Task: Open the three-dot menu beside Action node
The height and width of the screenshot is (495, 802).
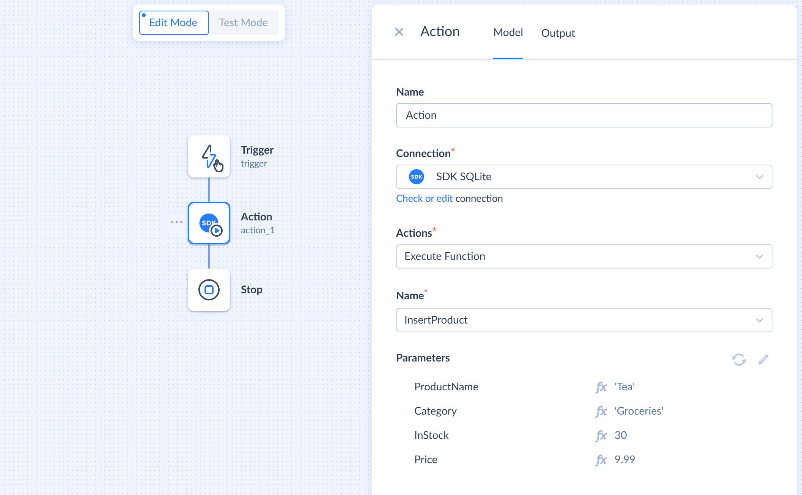Action: click(x=176, y=222)
